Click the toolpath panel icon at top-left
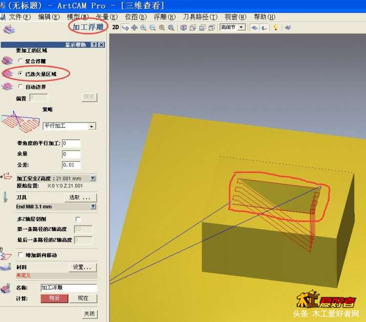 pos(9,30)
